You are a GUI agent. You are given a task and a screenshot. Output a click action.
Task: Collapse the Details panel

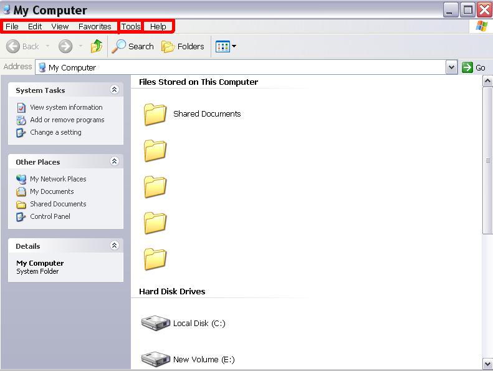115,246
